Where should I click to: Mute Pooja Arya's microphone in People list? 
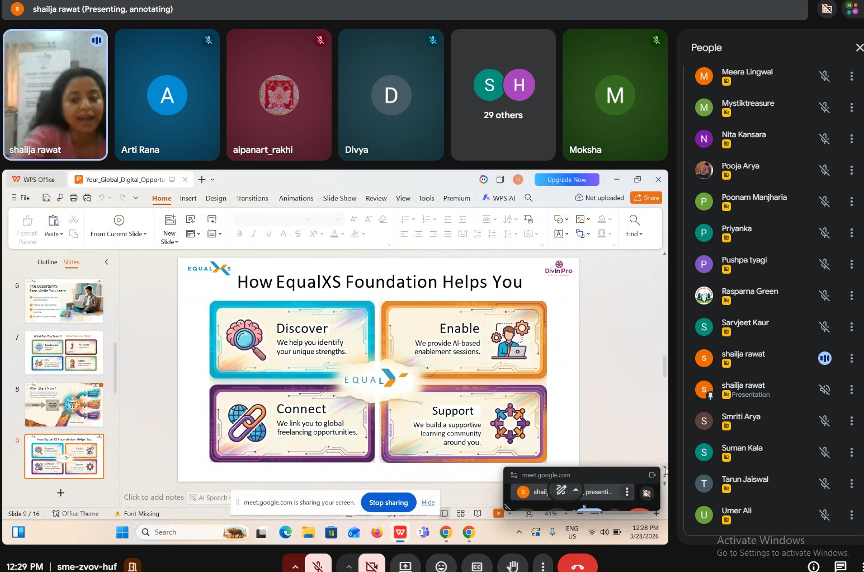point(824,170)
